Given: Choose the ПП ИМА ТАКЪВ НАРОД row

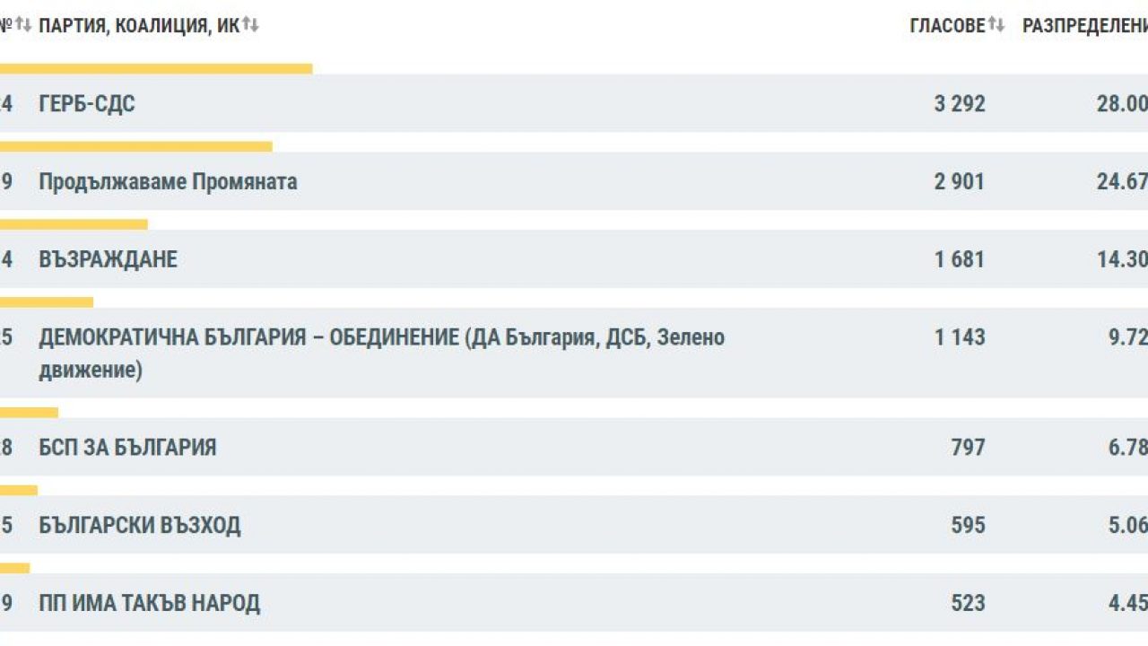Looking at the screenshot, I should [x=150, y=604].
